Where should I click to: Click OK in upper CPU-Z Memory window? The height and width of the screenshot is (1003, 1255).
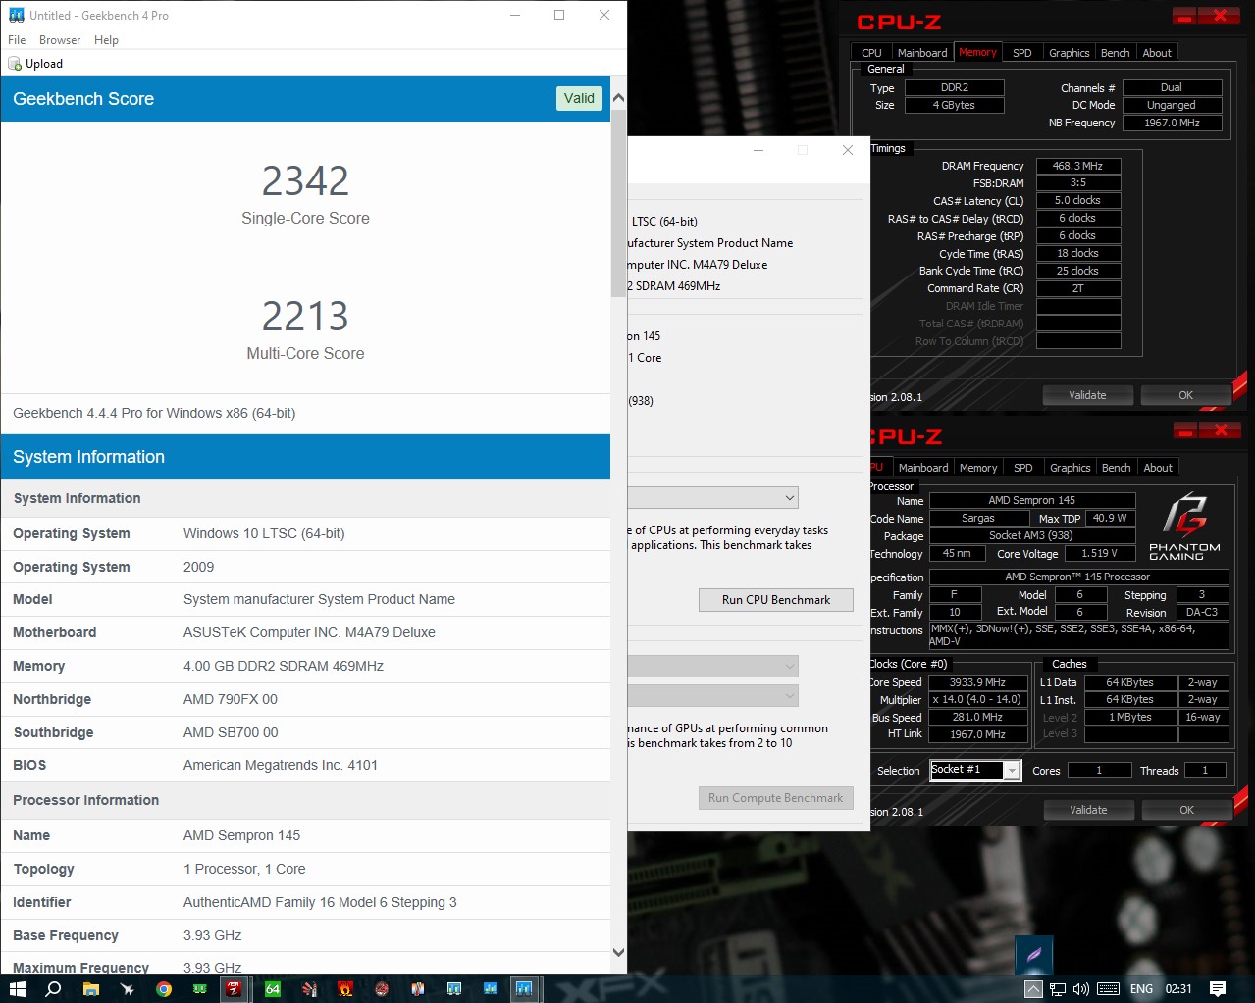click(1185, 395)
